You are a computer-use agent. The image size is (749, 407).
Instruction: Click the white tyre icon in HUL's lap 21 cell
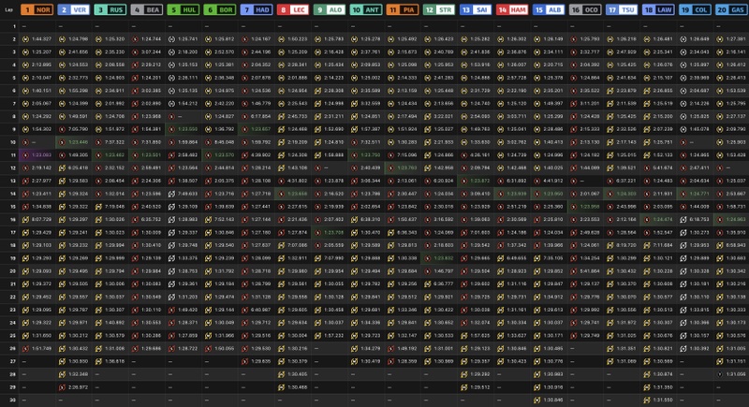171,283
